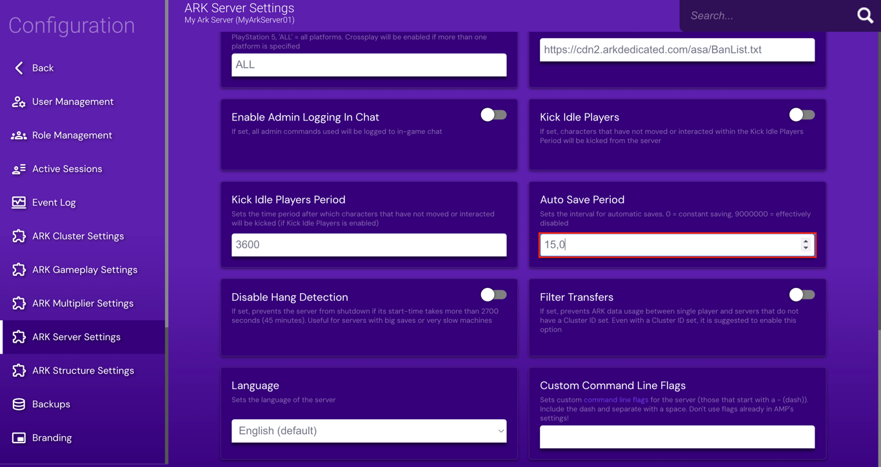
Task: Click the Back navigation button
Action: 31,68
